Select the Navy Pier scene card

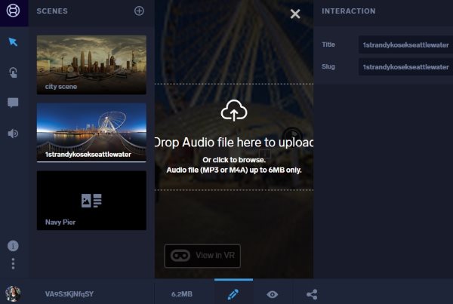coord(91,201)
